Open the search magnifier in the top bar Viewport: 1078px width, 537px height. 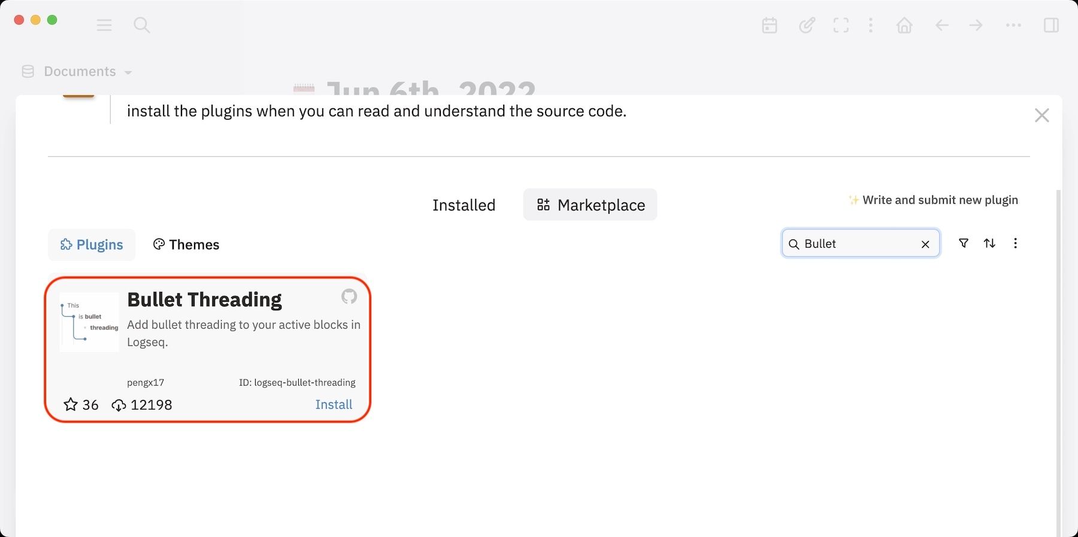point(142,25)
